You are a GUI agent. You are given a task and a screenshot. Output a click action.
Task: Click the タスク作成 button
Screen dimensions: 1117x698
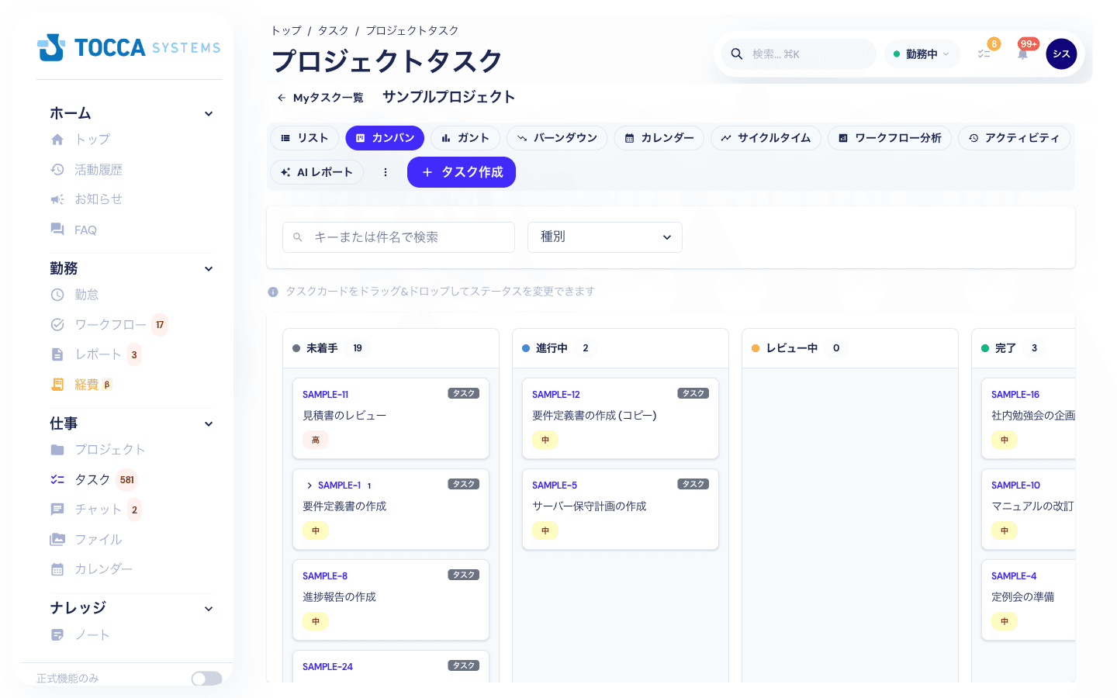click(x=462, y=172)
